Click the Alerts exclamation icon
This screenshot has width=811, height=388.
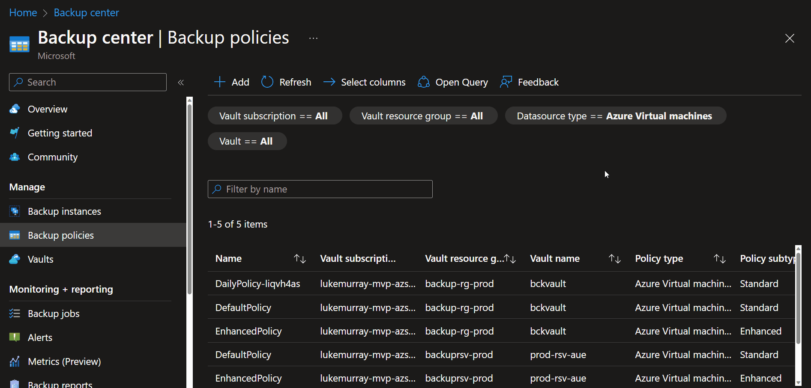coord(15,338)
